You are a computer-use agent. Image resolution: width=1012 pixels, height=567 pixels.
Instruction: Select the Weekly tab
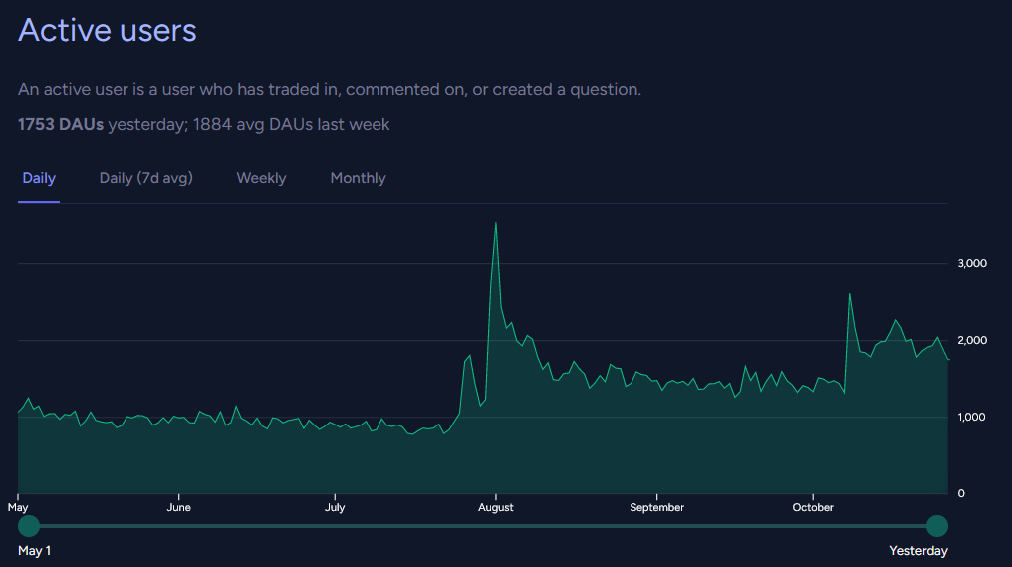(x=261, y=179)
